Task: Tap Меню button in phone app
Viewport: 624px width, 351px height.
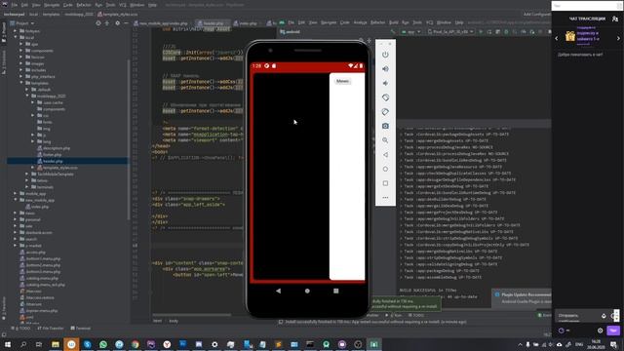Action: 342,81
